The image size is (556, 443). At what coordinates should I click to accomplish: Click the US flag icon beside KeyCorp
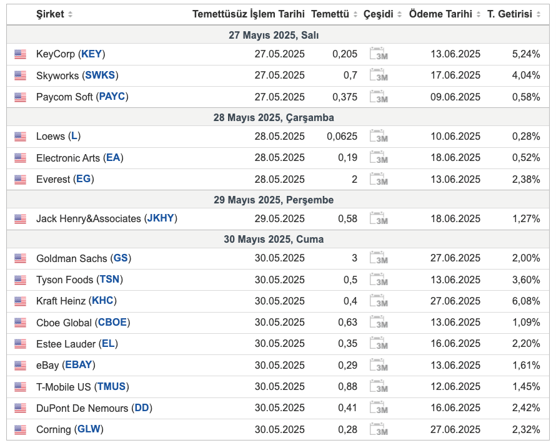pos(20,54)
